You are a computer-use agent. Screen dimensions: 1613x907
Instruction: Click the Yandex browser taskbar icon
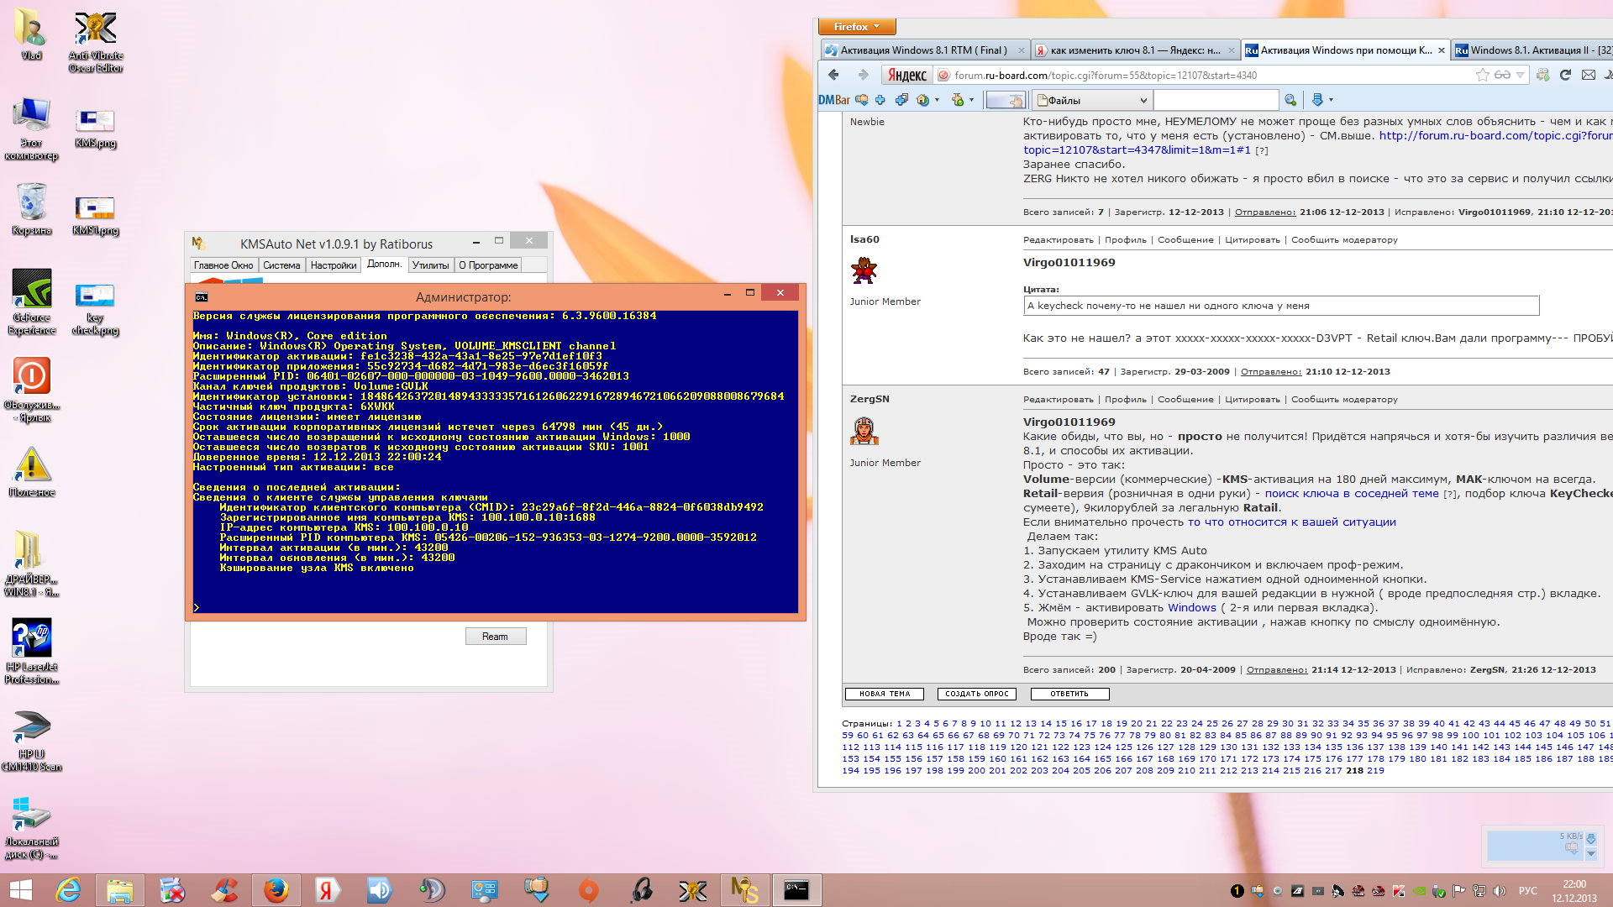(328, 890)
